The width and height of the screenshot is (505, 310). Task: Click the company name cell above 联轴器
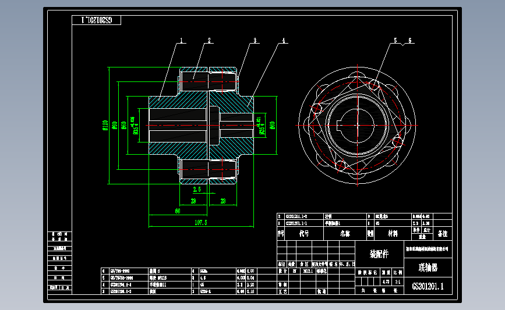(x=428, y=250)
